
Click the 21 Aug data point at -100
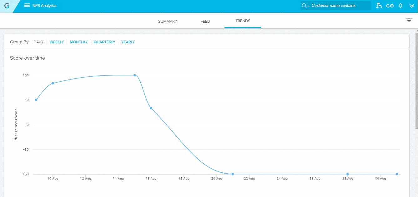(x=233, y=174)
